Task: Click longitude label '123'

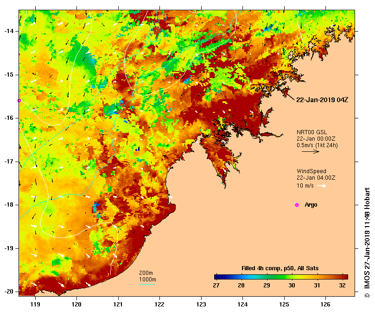Action: pyautogui.click(x=201, y=304)
